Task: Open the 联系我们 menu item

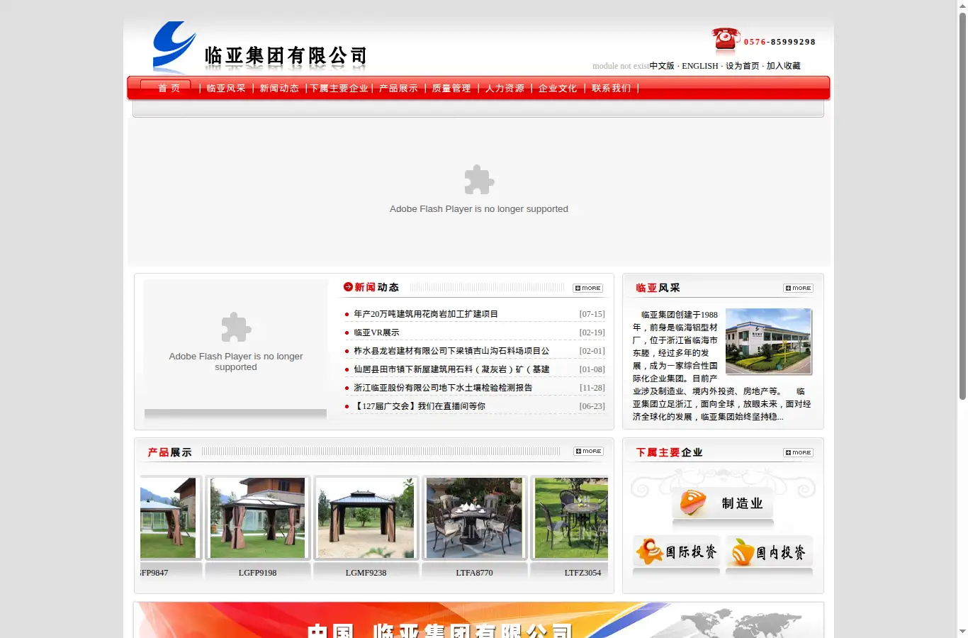Action: coord(611,89)
